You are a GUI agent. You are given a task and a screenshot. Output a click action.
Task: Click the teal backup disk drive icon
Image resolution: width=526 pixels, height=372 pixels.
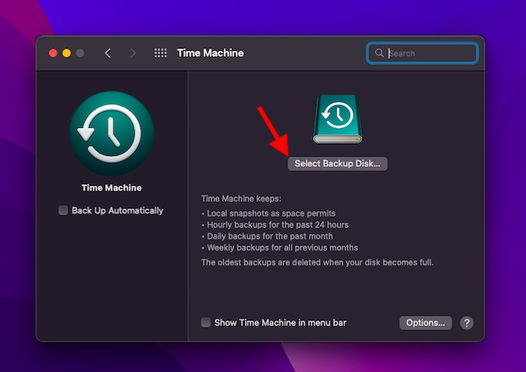338,119
